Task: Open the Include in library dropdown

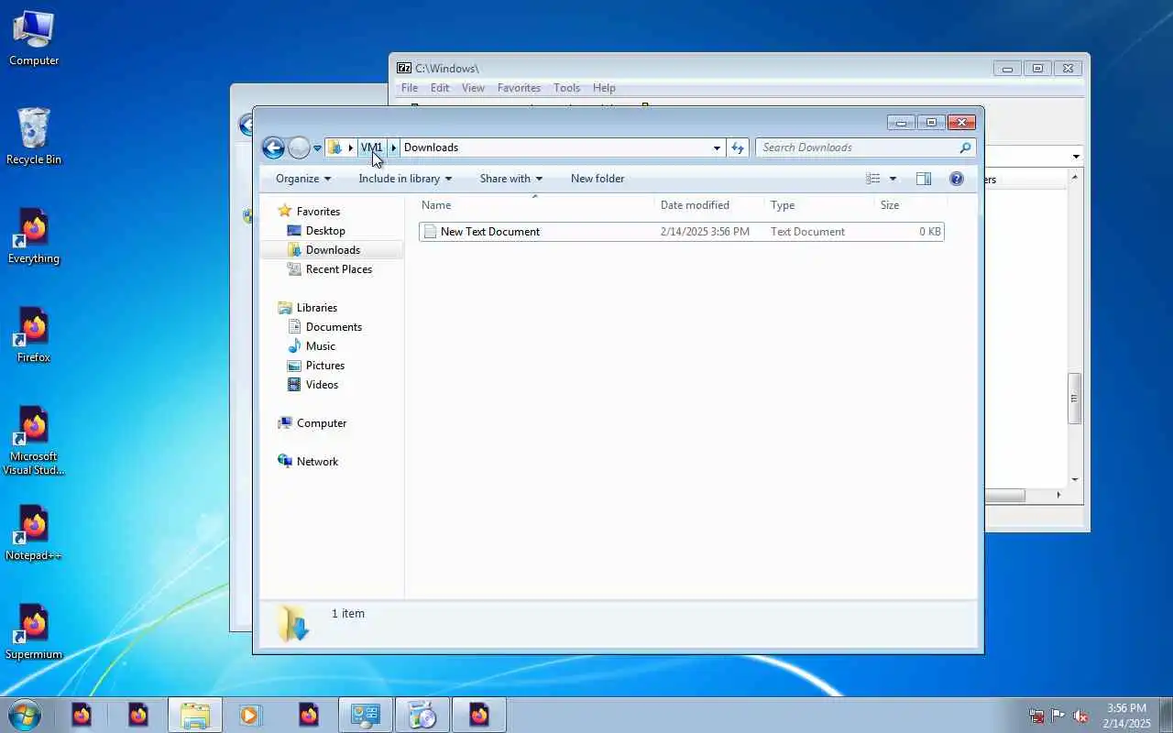Action: 405,179
